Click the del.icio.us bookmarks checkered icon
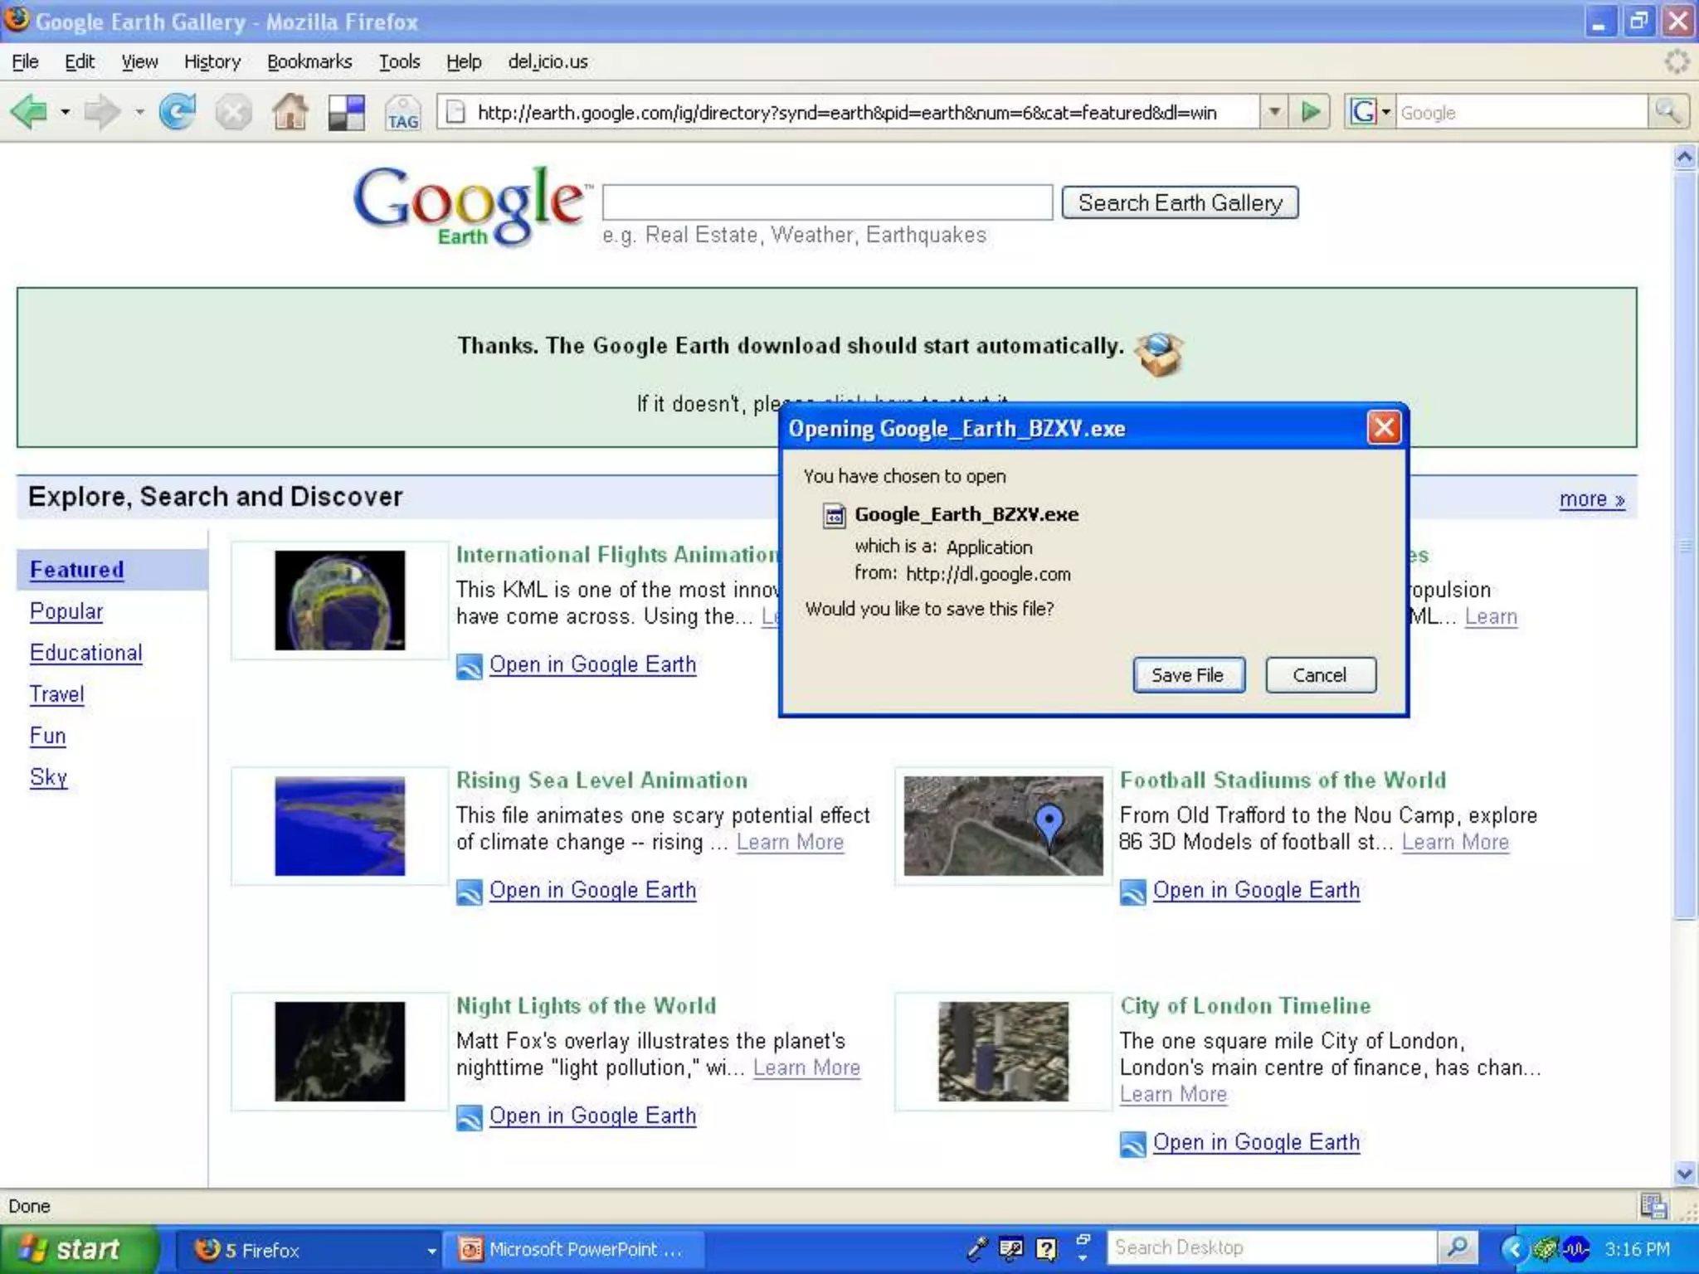The image size is (1699, 1274). (x=346, y=112)
